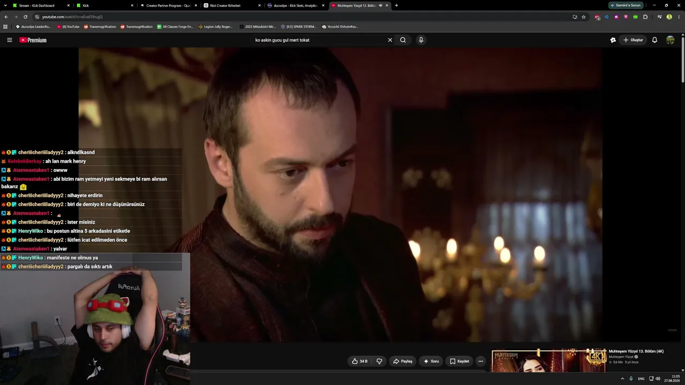The height and width of the screenshot is (385, 685).
Task: Open taskbar volume speaker icon
Action: [658, 379]
